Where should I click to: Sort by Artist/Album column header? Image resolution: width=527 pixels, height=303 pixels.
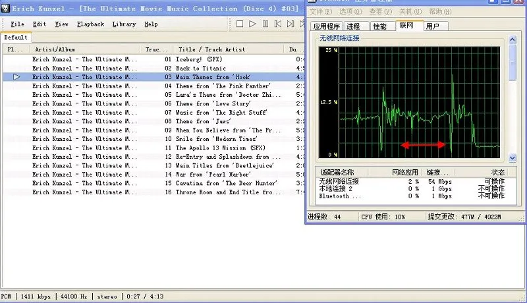(84, 49)
